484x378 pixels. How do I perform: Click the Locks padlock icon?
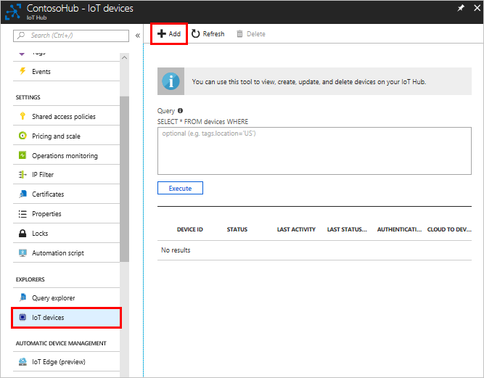tap(22, 234)
